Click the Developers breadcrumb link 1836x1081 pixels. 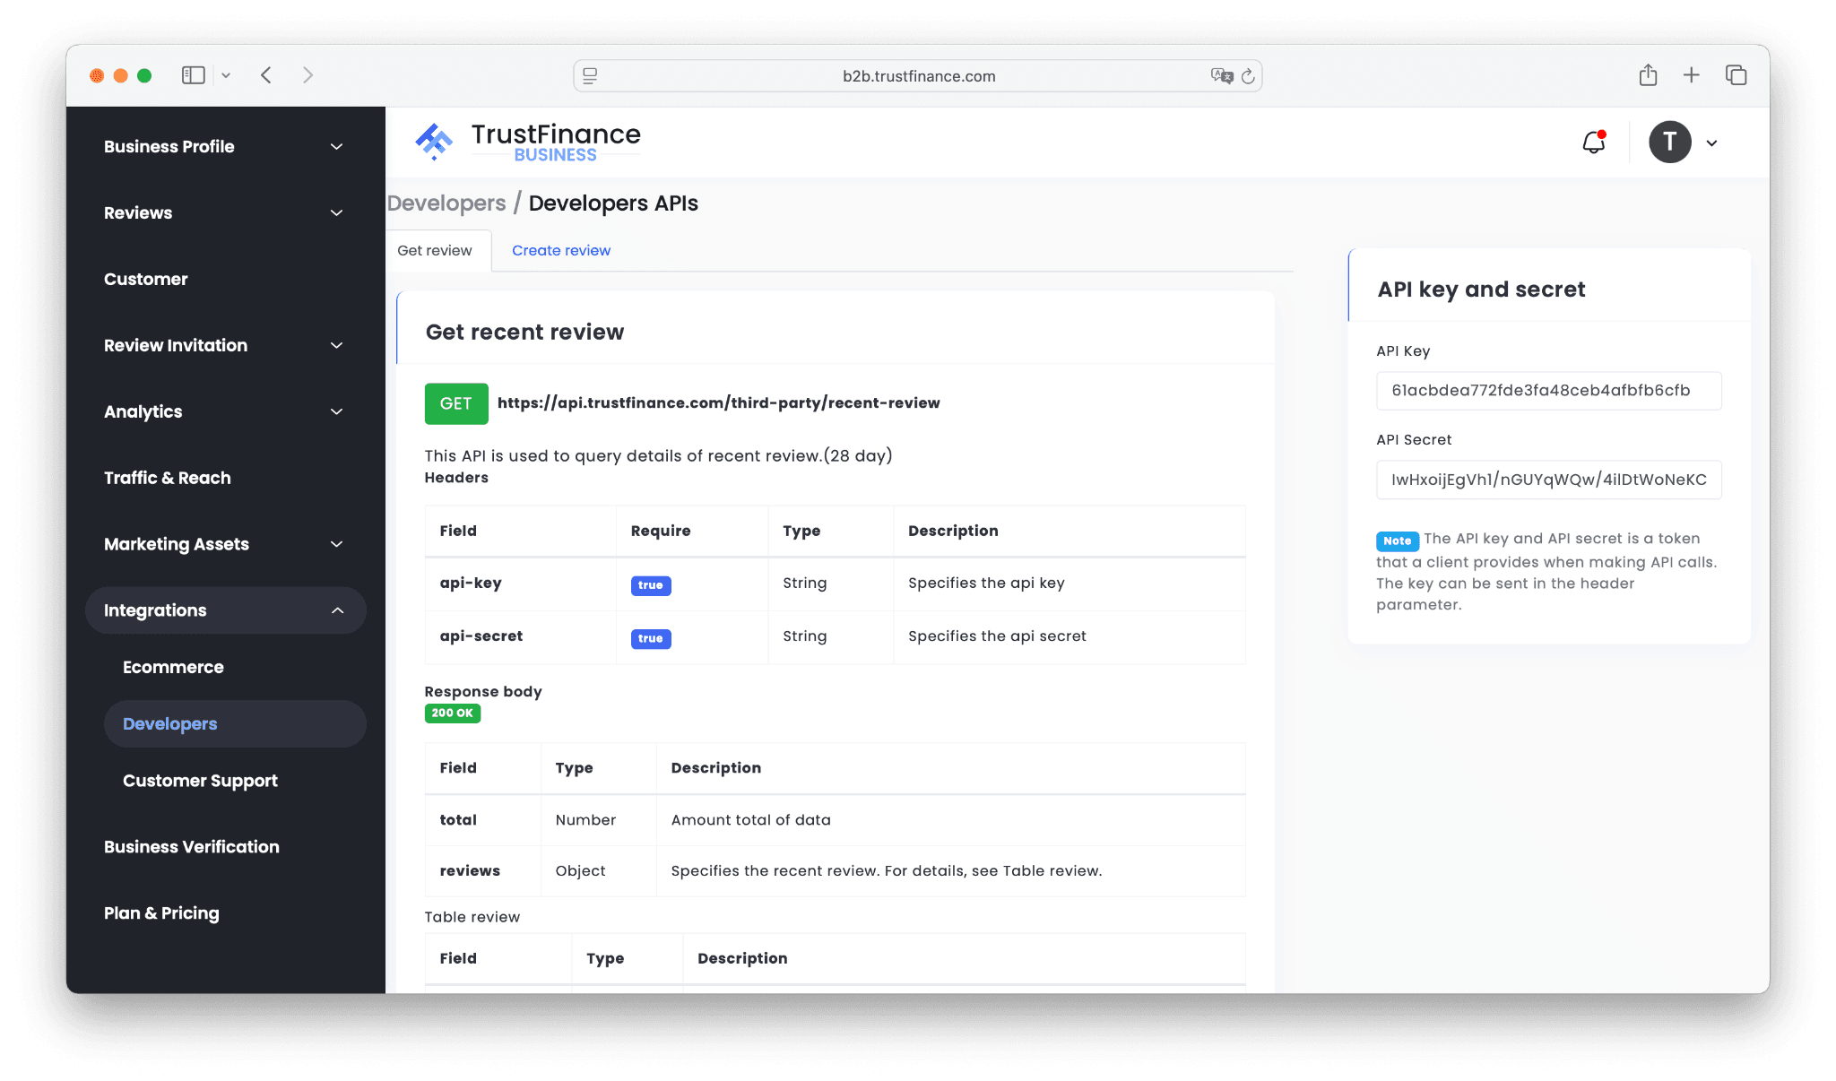446,203
